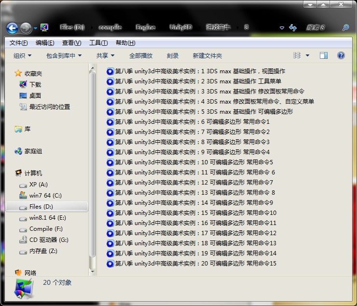Click the navigation pane scrollbar thumb
Viewport: 357px width, 306px height.
point(93,164)
